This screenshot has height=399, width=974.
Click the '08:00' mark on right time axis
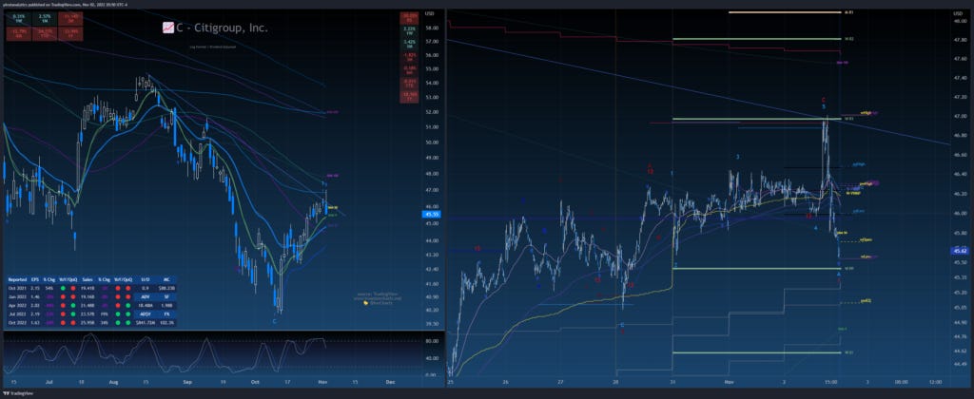[902, 382]
